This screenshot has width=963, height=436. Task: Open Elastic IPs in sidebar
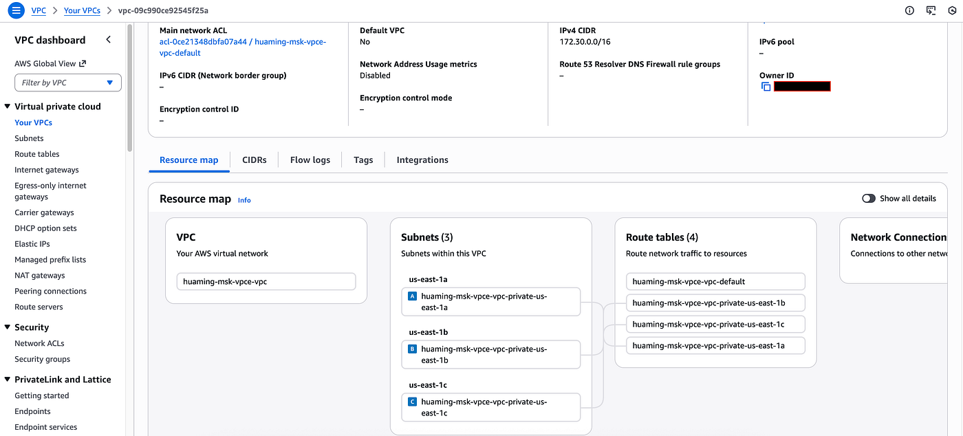32,244
